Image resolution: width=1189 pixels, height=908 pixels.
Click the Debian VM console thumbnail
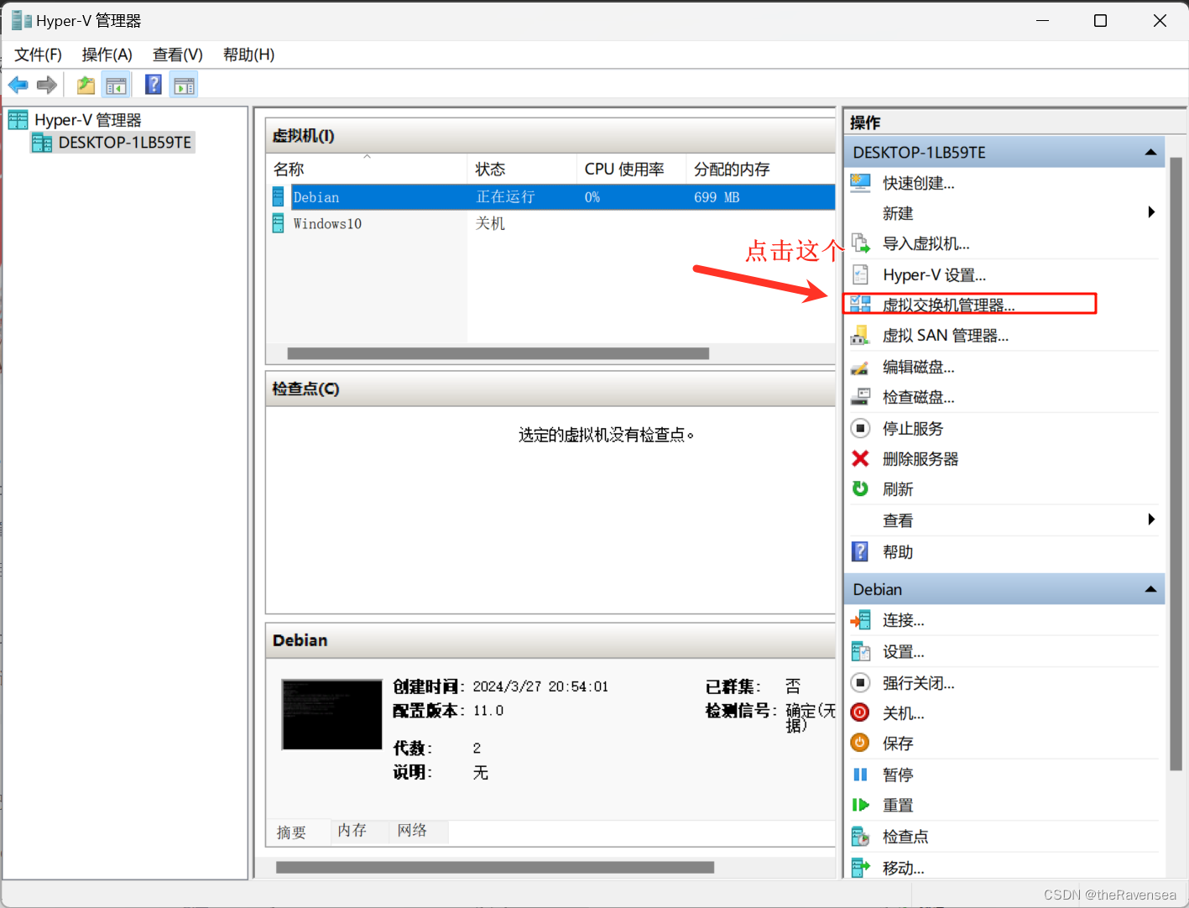point(331,714)
